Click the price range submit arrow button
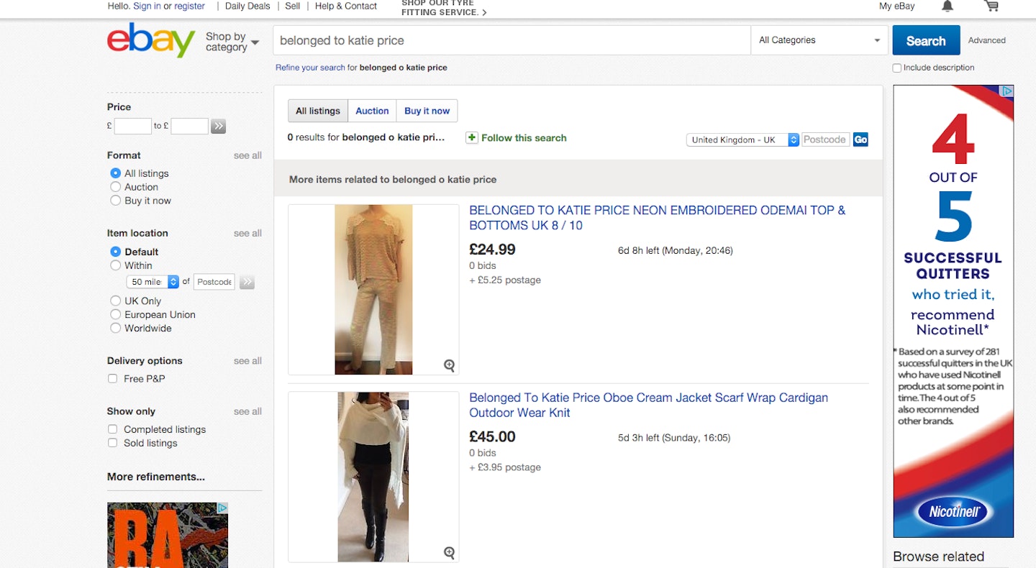Image resolution: width=1036 pixels, height=568 pixels. [219, 127]
